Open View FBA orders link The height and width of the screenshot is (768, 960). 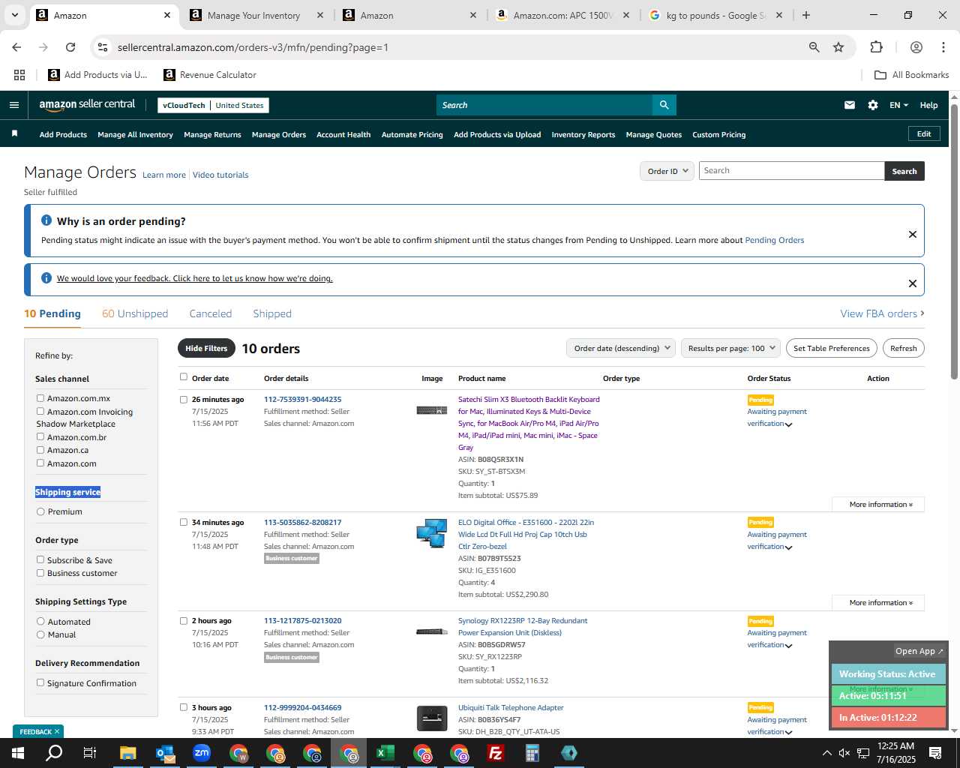(x=882, y=313)
